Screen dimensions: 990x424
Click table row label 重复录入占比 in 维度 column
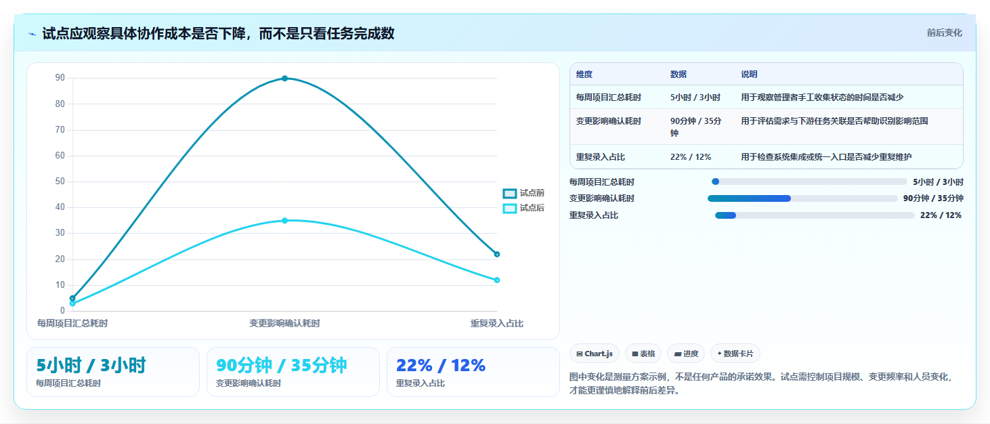601,157
